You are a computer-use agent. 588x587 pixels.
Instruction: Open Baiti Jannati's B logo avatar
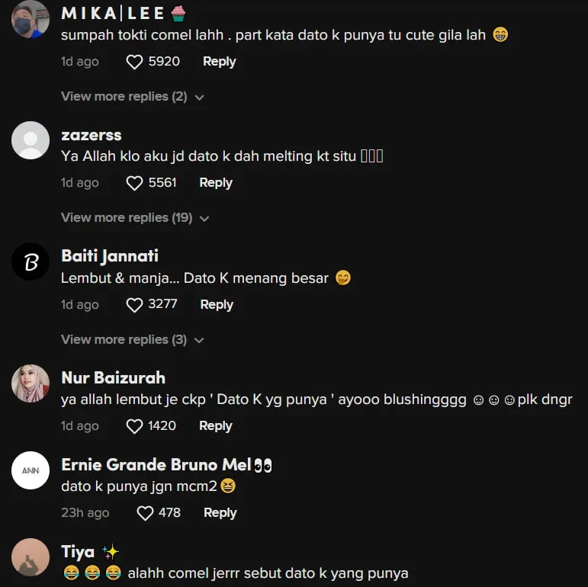31,261
